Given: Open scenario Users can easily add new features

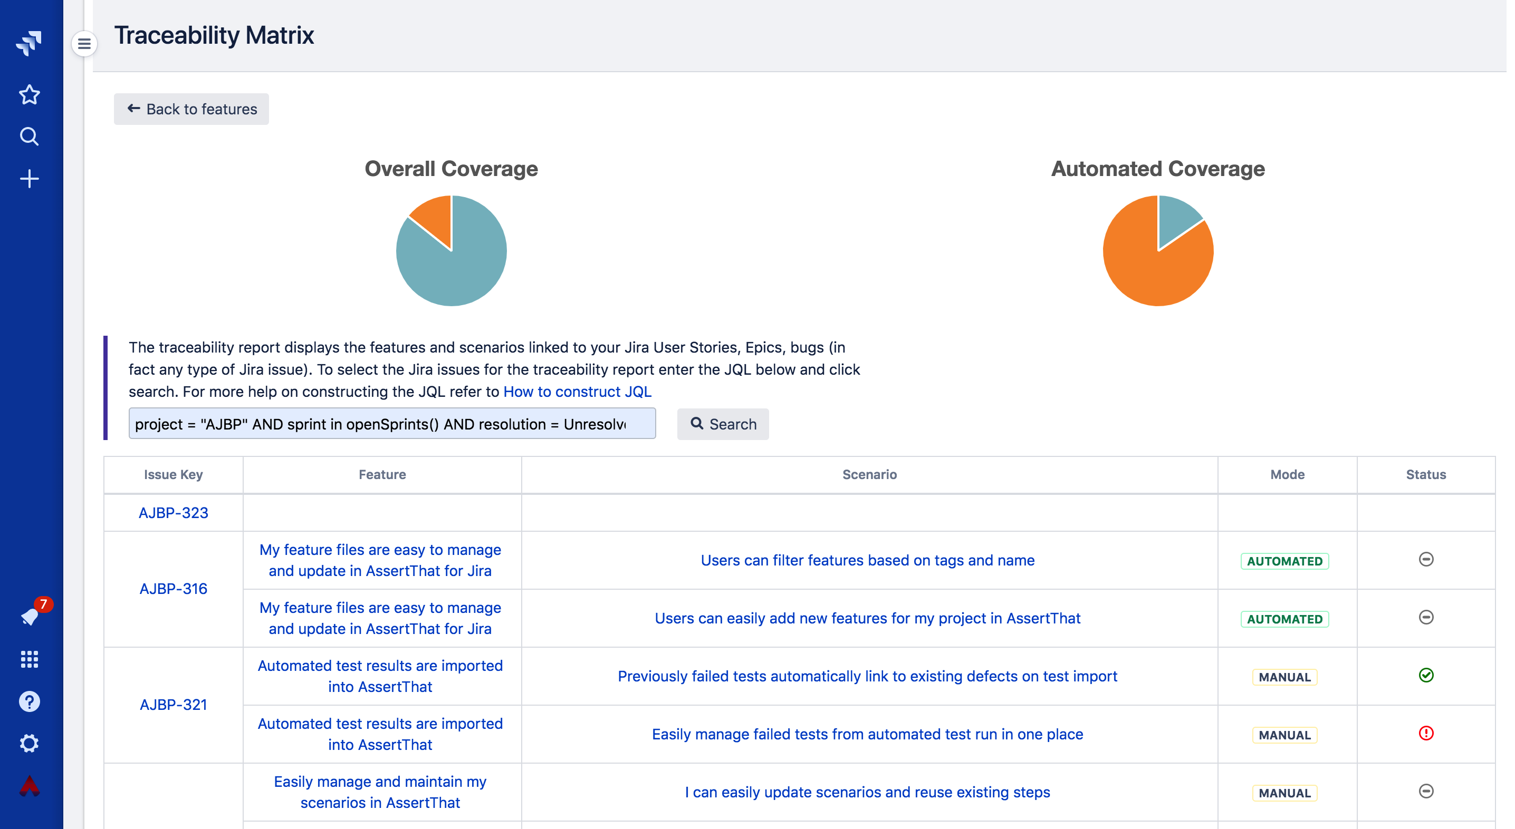Looking at the screenshot, I should (867, 618).
